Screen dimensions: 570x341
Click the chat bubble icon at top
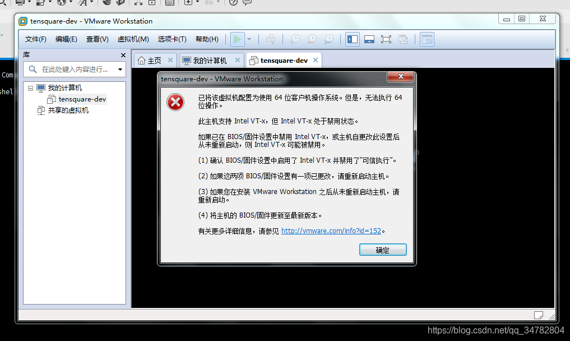[x=247, y=2]
